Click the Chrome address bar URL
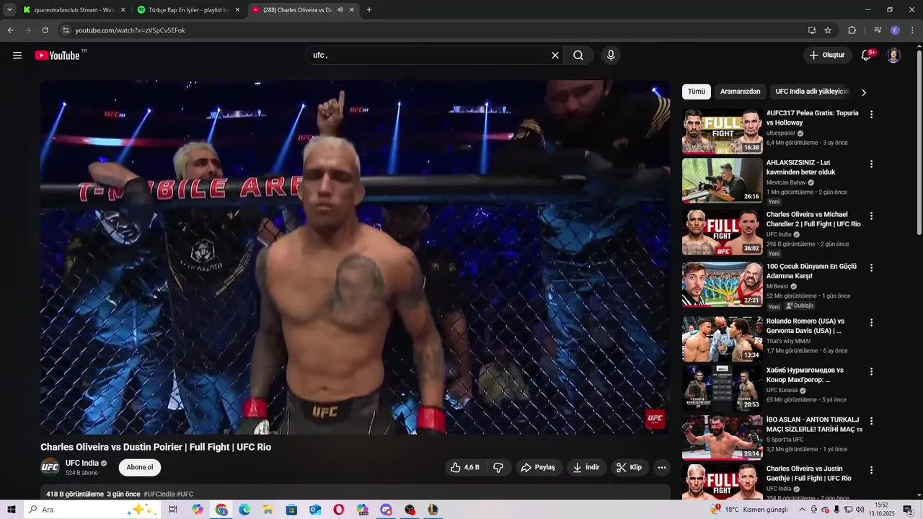Screen dimensions: 923x519 [x=131, y=30]
